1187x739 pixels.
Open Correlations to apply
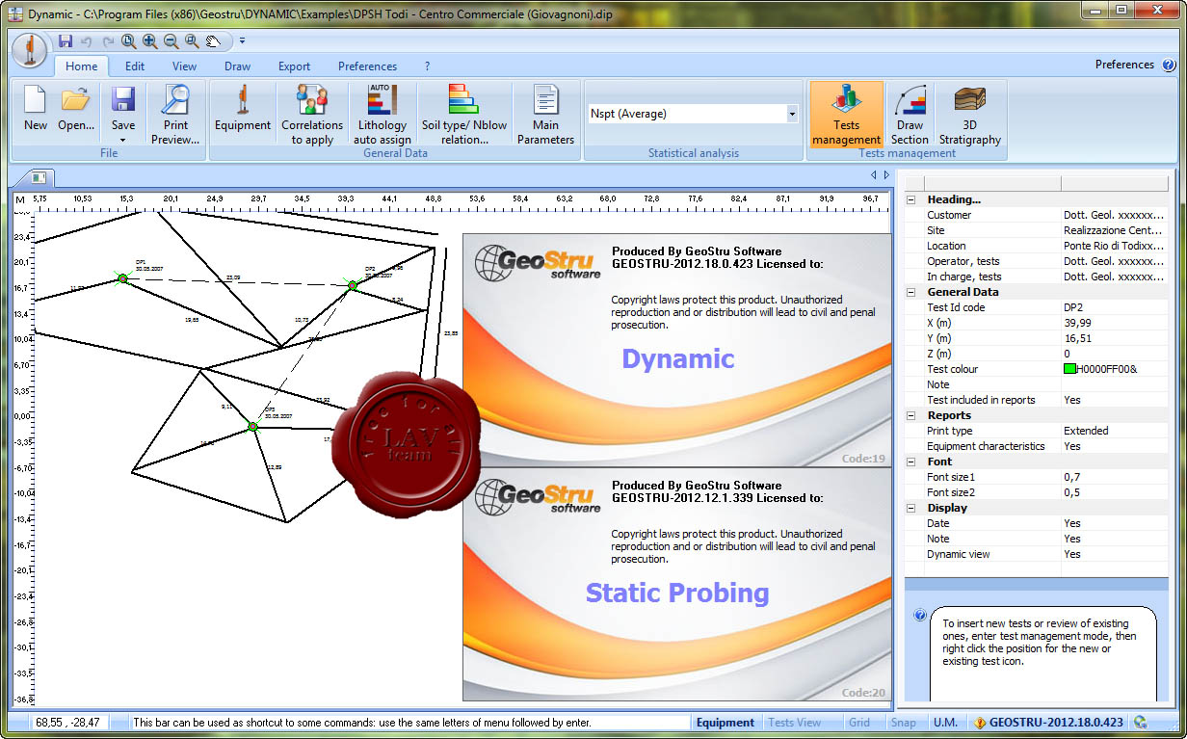(312, 113)
